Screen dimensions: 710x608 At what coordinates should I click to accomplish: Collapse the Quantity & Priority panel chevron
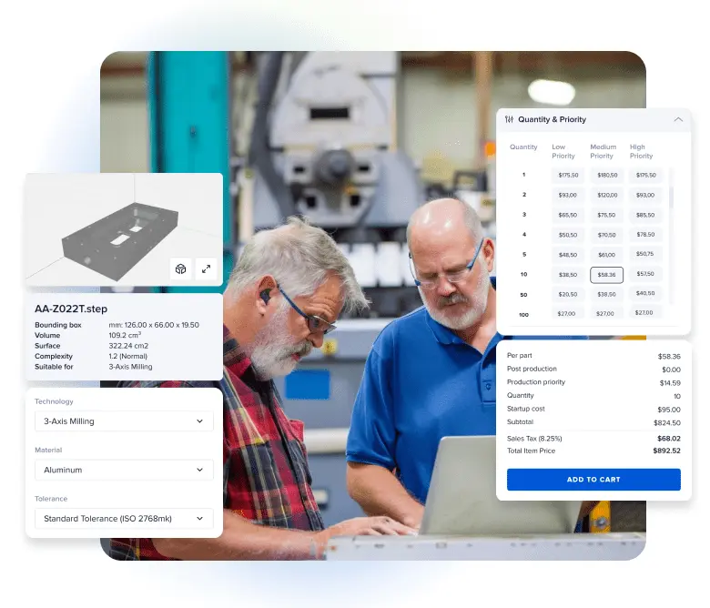point(678,119)
